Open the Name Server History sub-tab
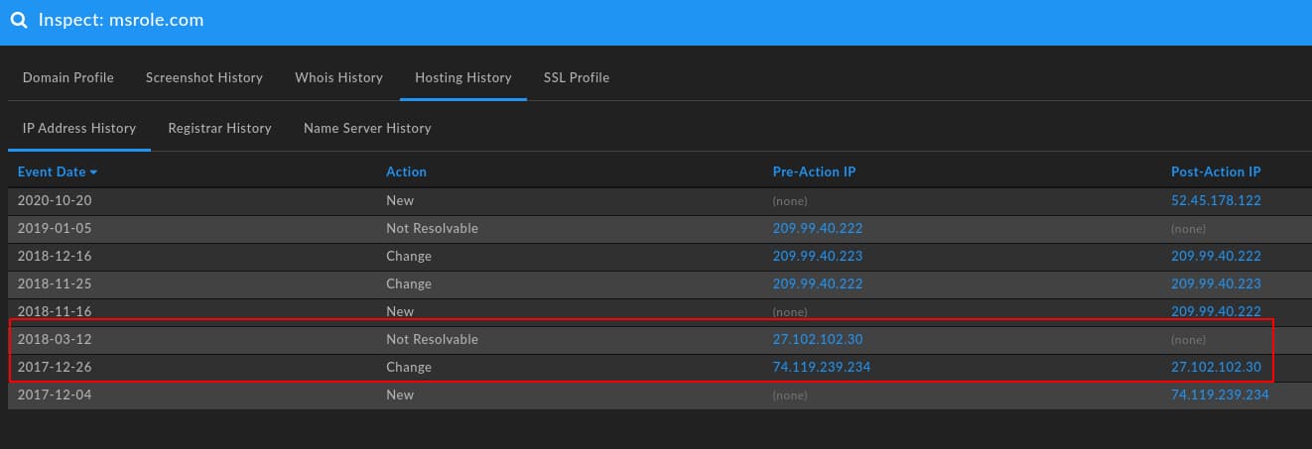Image resolution: width=1312 pixels, height=449 pixels. coord(367,128)
